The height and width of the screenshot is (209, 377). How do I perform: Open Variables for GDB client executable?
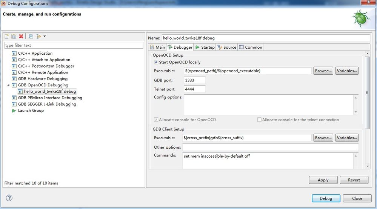[347, 138]
